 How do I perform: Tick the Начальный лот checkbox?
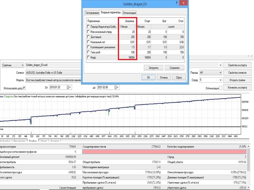(88, 42)
